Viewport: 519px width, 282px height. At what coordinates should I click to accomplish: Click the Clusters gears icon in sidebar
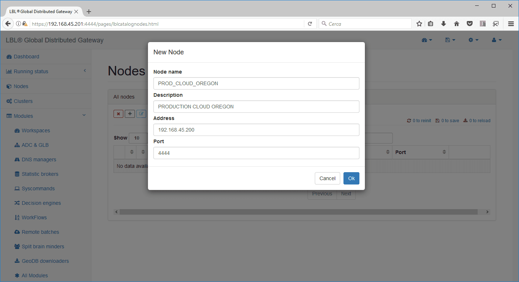click(9, 101)
